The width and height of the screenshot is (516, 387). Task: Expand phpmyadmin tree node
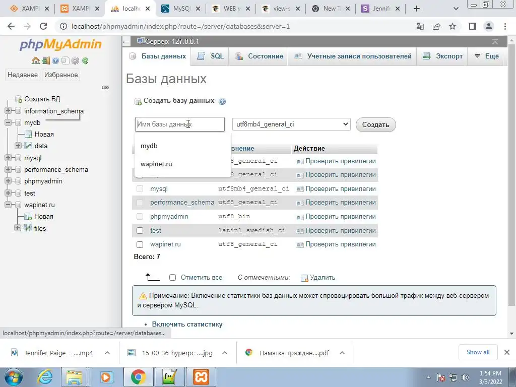8,181
